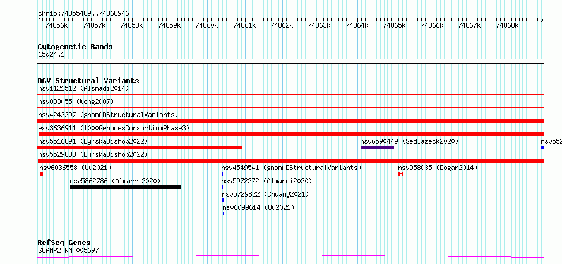Click the 74860k ruler tick label
The height and width of the screenshot is (264, 562).
(207, 25)
